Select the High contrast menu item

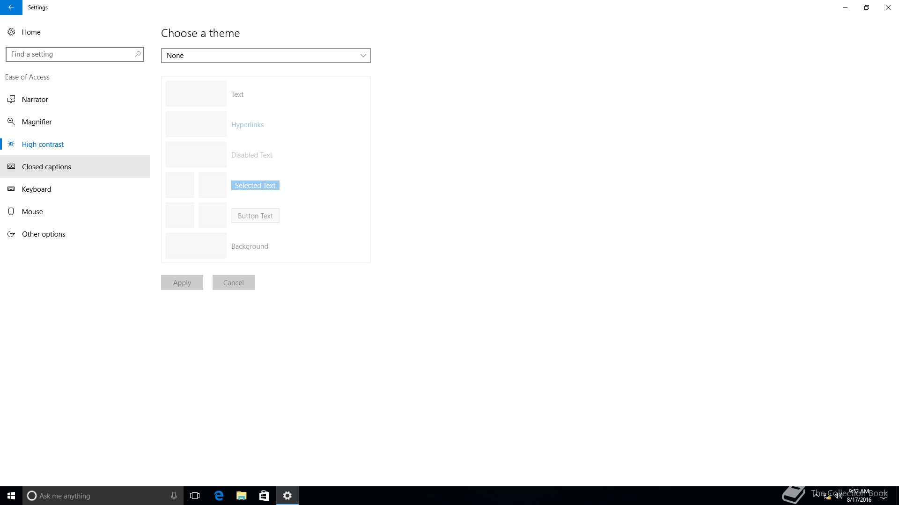coord(43,144)
